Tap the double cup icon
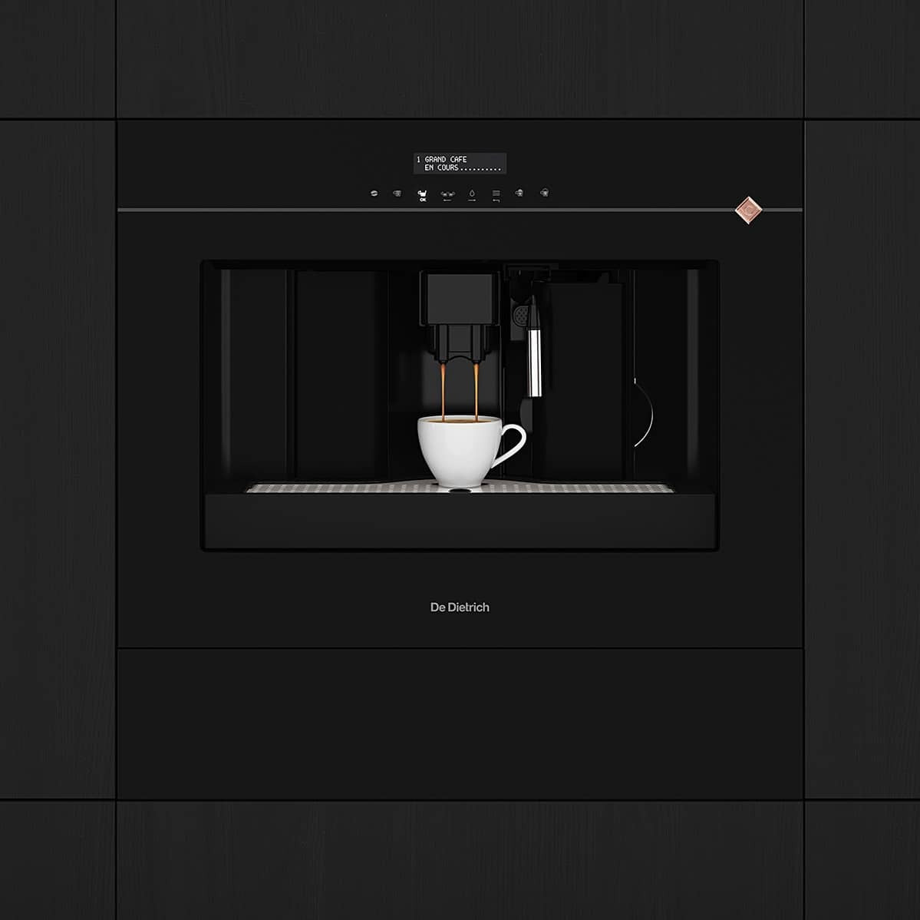 447,194
